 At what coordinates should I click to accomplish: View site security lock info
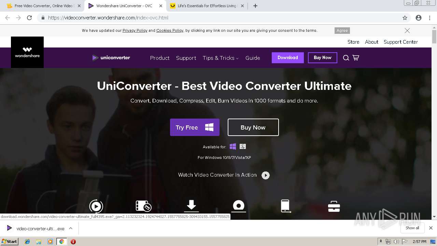coord(43,18)
